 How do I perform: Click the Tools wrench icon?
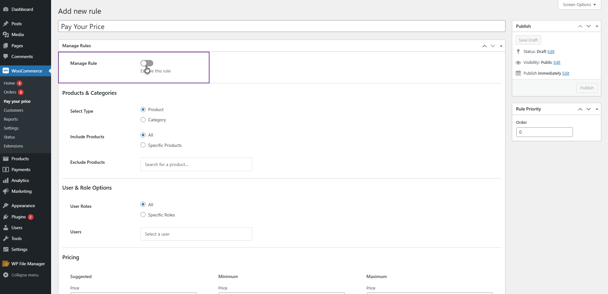pyautogui.click(x=6, y=238)
